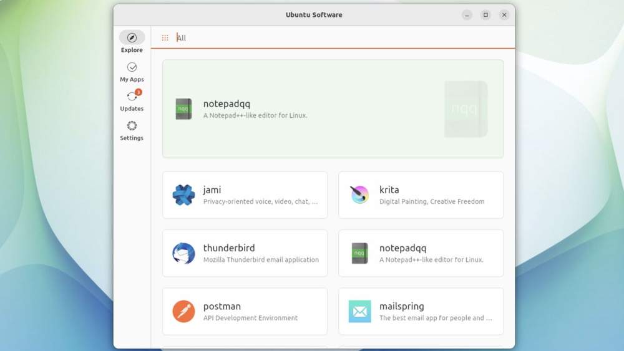Image resolution: width=624 pixels, height=351 pixels.
Task: Click the 'Explore' sidebar label
Action: click(132, 50)
